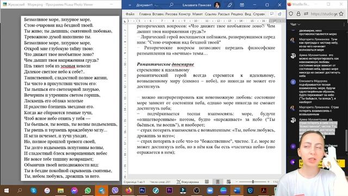Open Skype from the taskbar
Image resolution: width=348 pixels, height=196 pixels.
pos(34,191)
